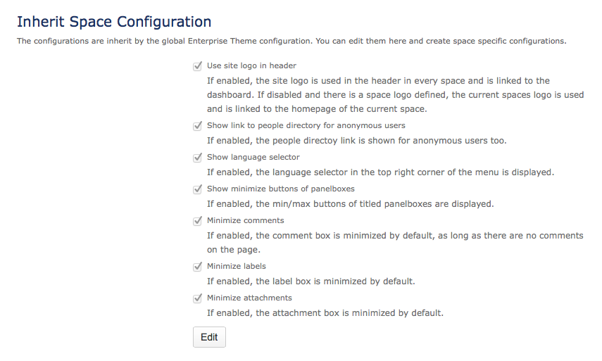Click the 'Minimize attachments' label text
The image size is (602, 361).
[249, 298]
